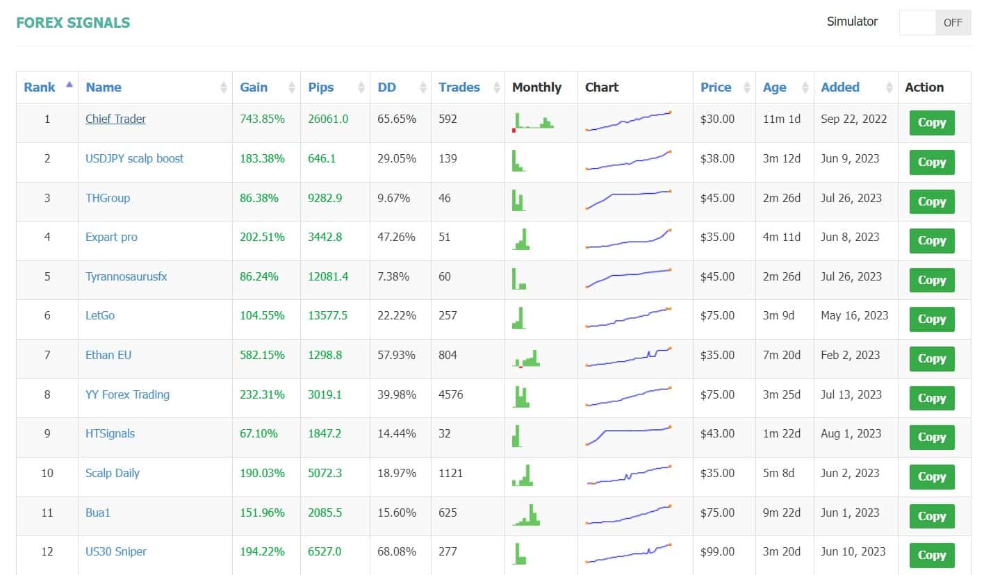Copy the LetGo signal
The image size is (984, 575).
(932, 319)
